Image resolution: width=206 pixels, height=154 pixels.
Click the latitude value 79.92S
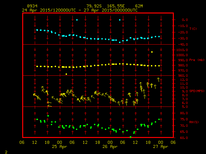pyautogui.click(x=94, y=6)
